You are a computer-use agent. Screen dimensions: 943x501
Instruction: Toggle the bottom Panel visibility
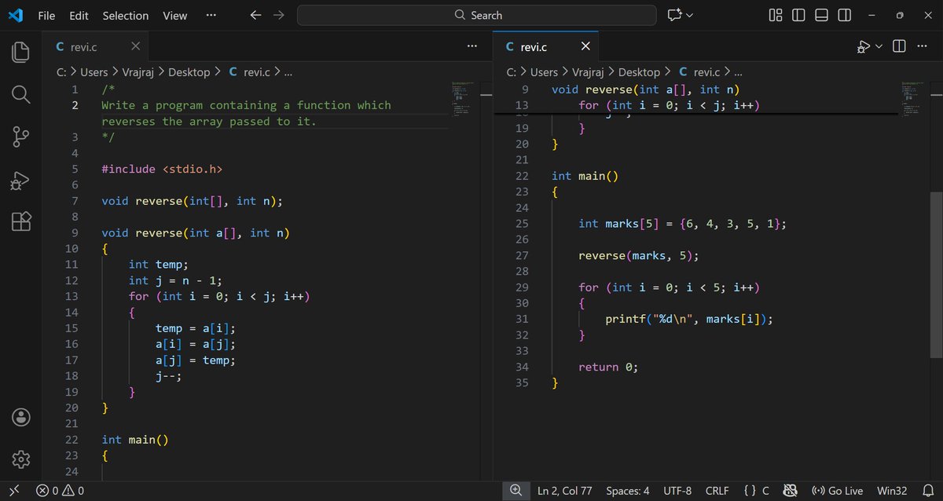(821, 15)
